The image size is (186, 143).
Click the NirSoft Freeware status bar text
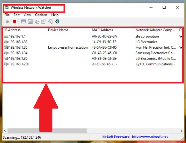point(116,137)
